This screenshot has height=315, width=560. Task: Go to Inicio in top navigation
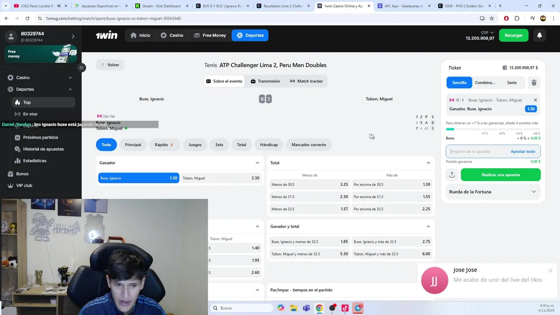point(140,35)
